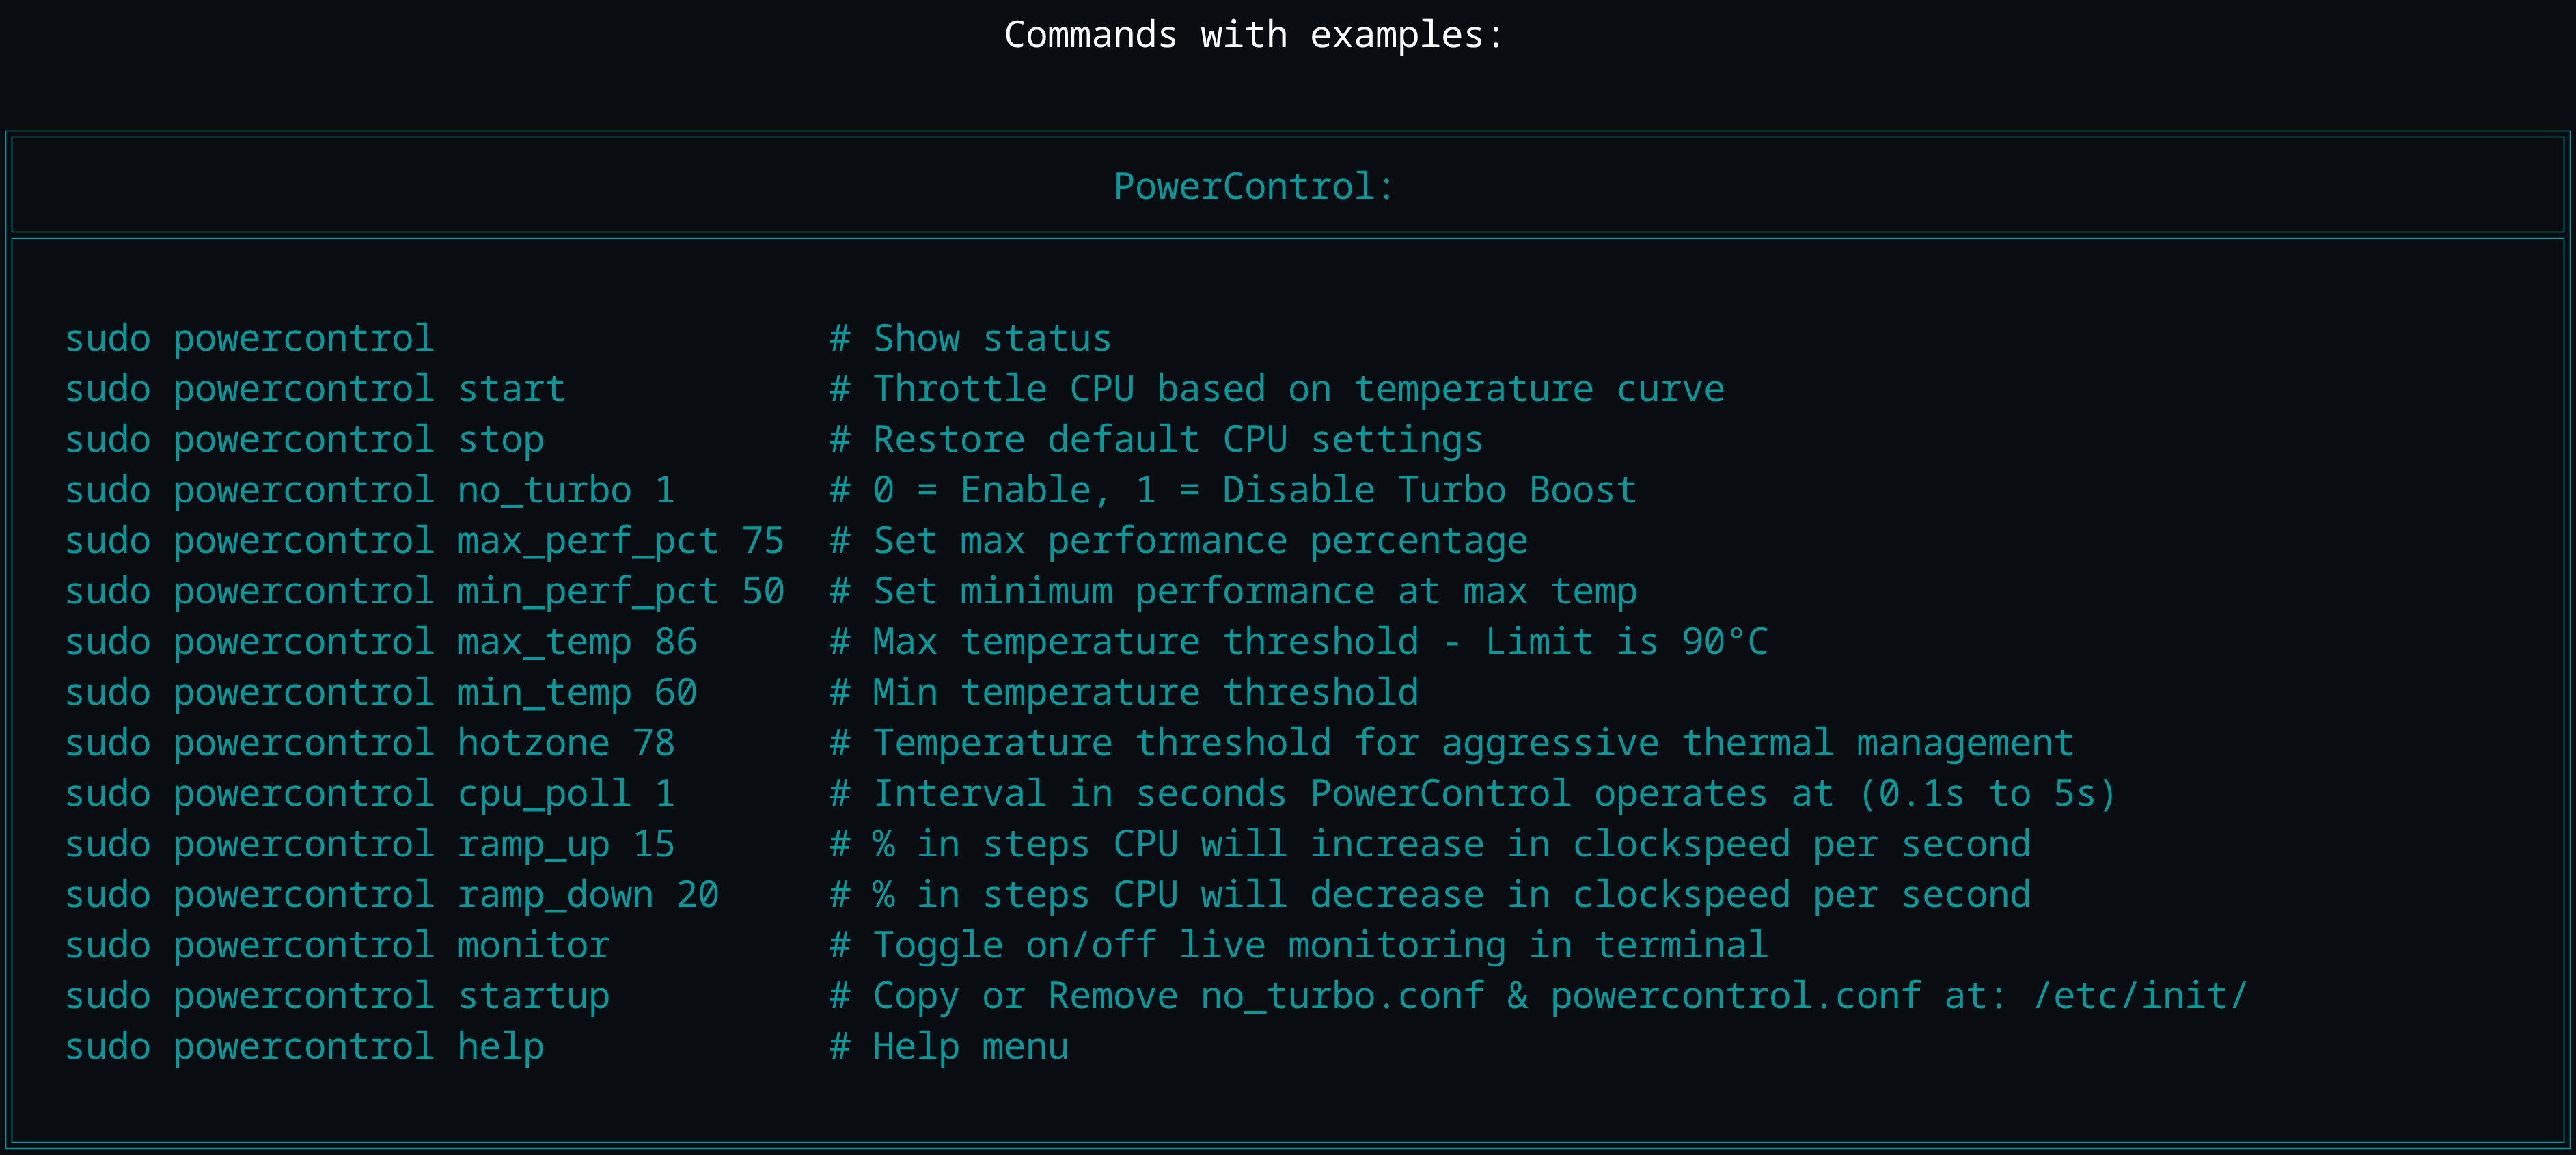Click the '/etc/init/' path text
The width and height of the screenshot is (2576, 1155).
2140,996
